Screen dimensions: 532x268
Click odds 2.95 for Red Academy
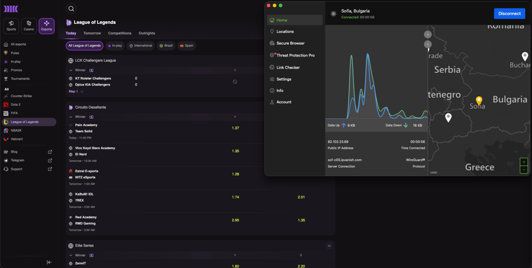(235, 220)
